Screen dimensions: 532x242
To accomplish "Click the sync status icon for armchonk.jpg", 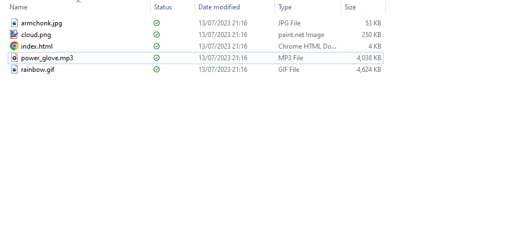I will pos(157,23).
